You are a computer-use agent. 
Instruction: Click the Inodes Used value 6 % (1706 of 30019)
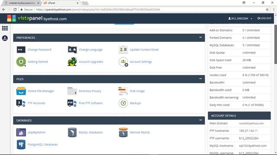255,75
